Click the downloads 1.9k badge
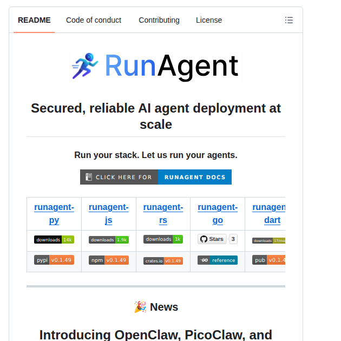 pos(108,240)
